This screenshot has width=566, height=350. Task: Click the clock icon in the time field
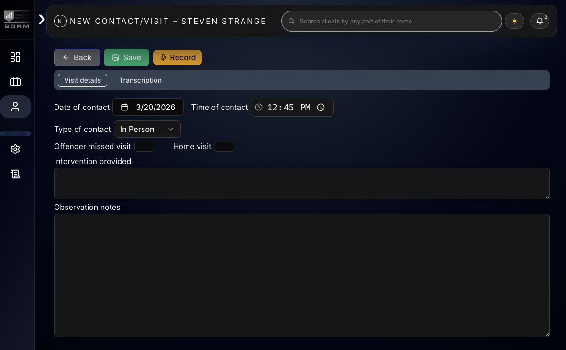[x=259, y=107]
